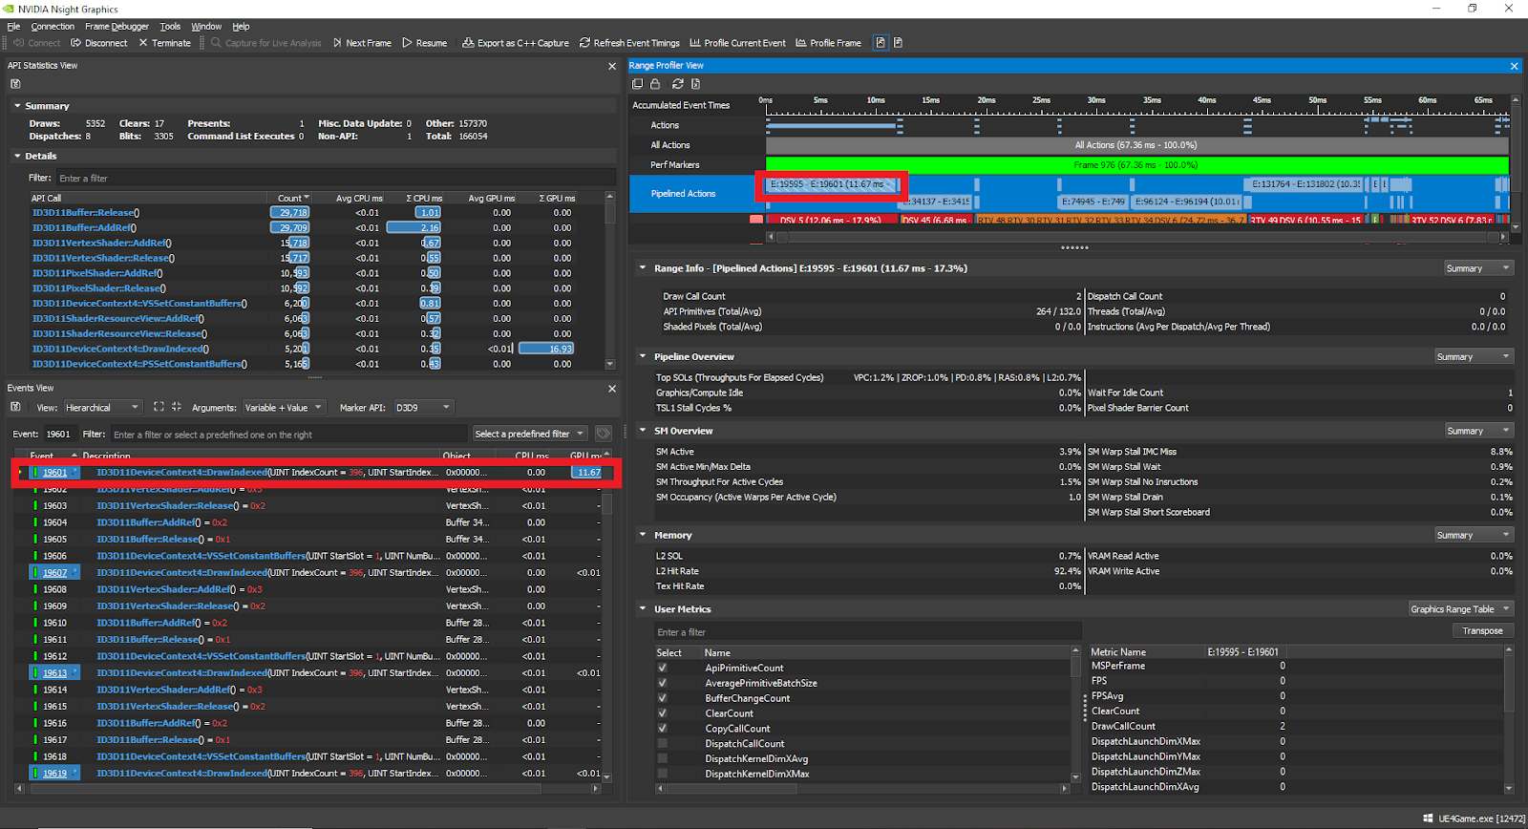Select range E:131764 - E:131802 in Pipelined Actions
The image size is (1528, 829).
point(1305,184)
